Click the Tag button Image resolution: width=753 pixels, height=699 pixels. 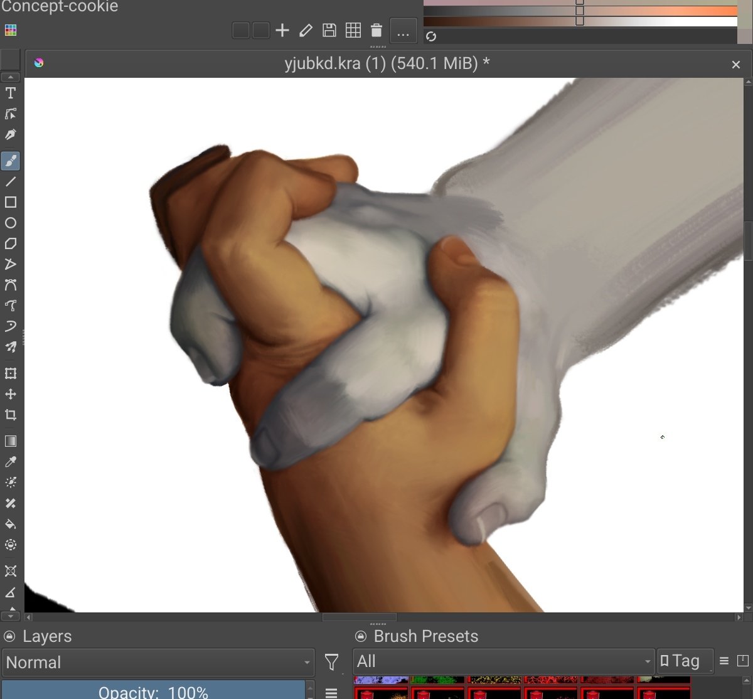click(685, 661)
